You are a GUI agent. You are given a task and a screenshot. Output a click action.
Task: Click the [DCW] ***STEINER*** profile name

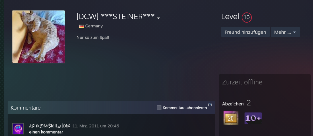116,17
